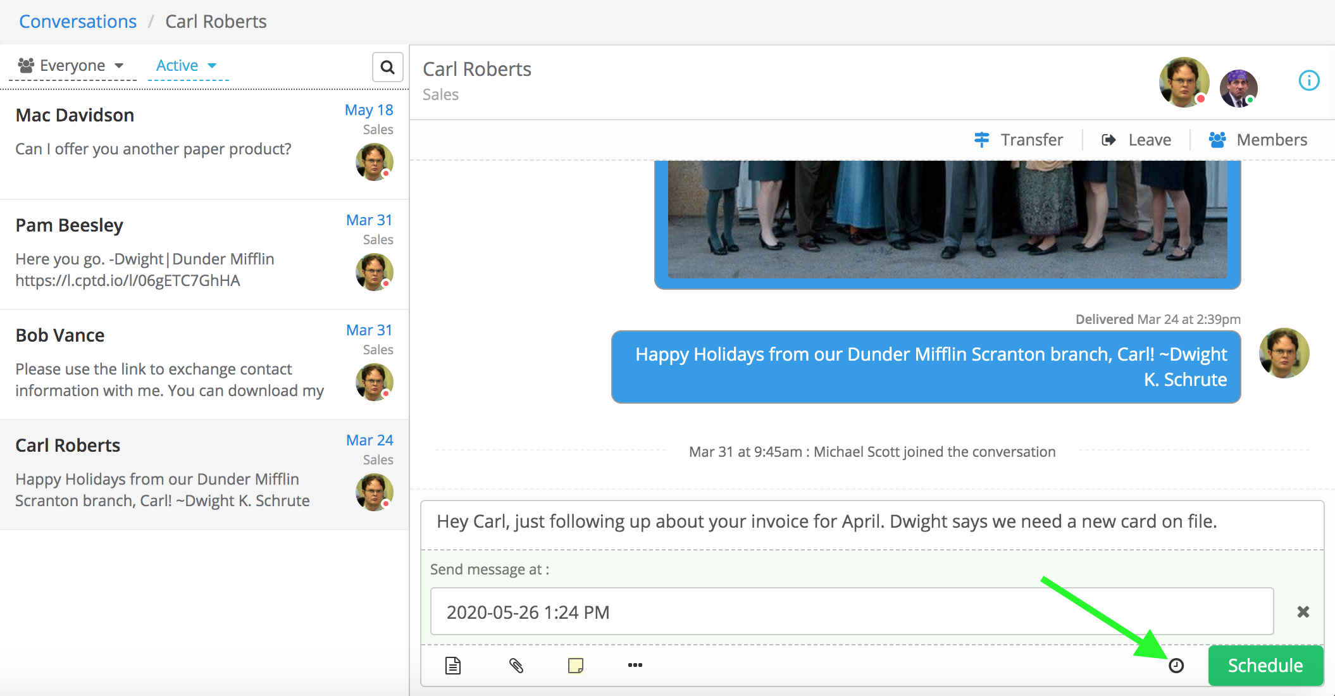Expand the Everyone filter dropdown
This screenshot has height=696, width=1335.
tap(71, 66)
